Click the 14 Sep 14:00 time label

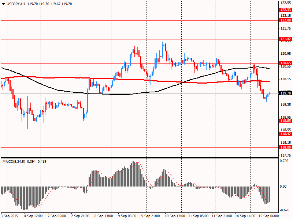click(245, 216)
